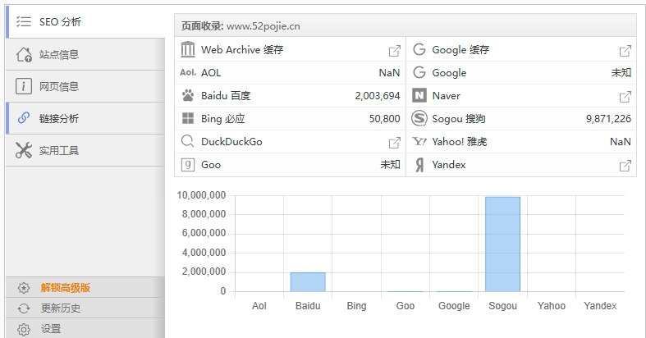Click the AOL NaN value
The image size is (646, 338).
point(389,73)
